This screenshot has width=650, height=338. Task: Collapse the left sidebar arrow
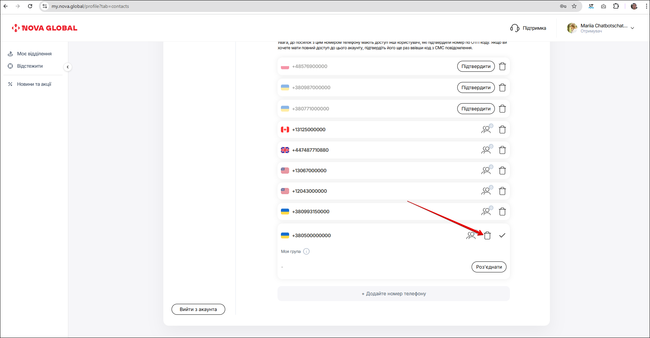click(x=68, y=67)
